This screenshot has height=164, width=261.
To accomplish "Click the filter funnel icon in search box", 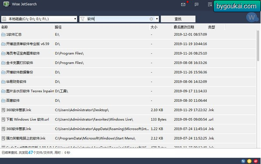I will [x=83, y=19].
